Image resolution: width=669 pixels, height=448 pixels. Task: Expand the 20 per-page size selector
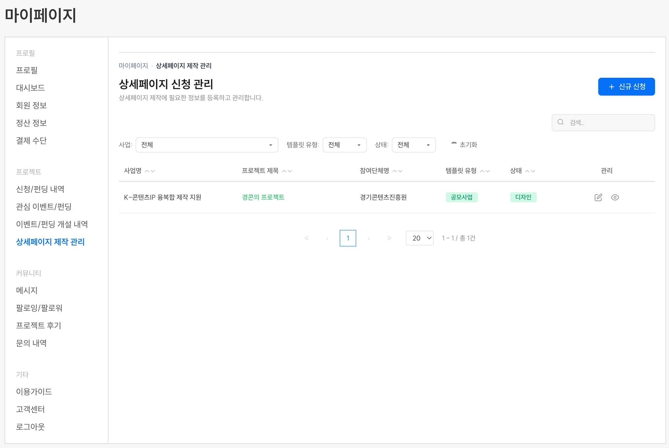pos(419,238)
